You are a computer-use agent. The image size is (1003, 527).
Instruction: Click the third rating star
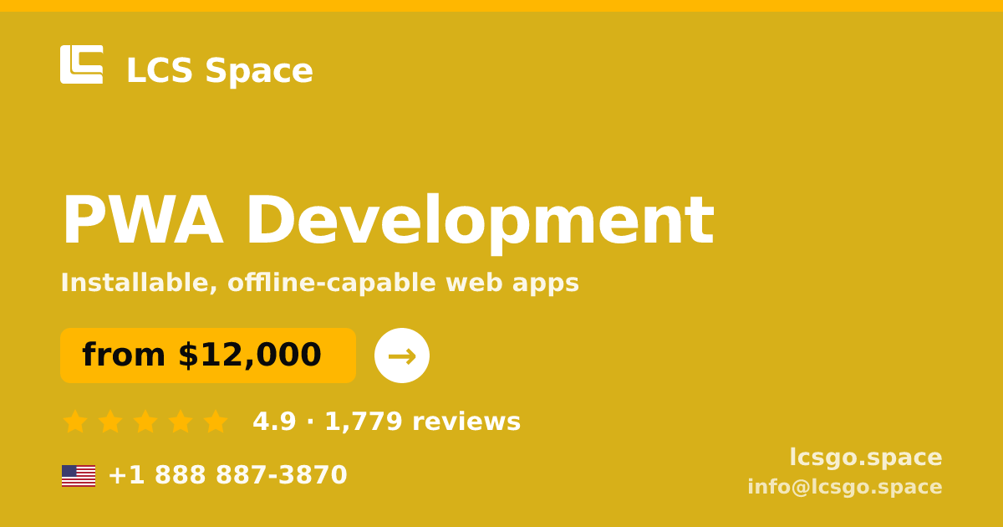pos(145,421)
